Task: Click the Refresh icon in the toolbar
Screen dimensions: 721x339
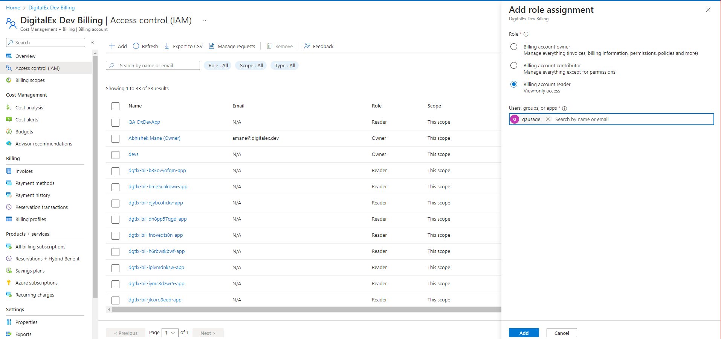Action: (136, 46)
